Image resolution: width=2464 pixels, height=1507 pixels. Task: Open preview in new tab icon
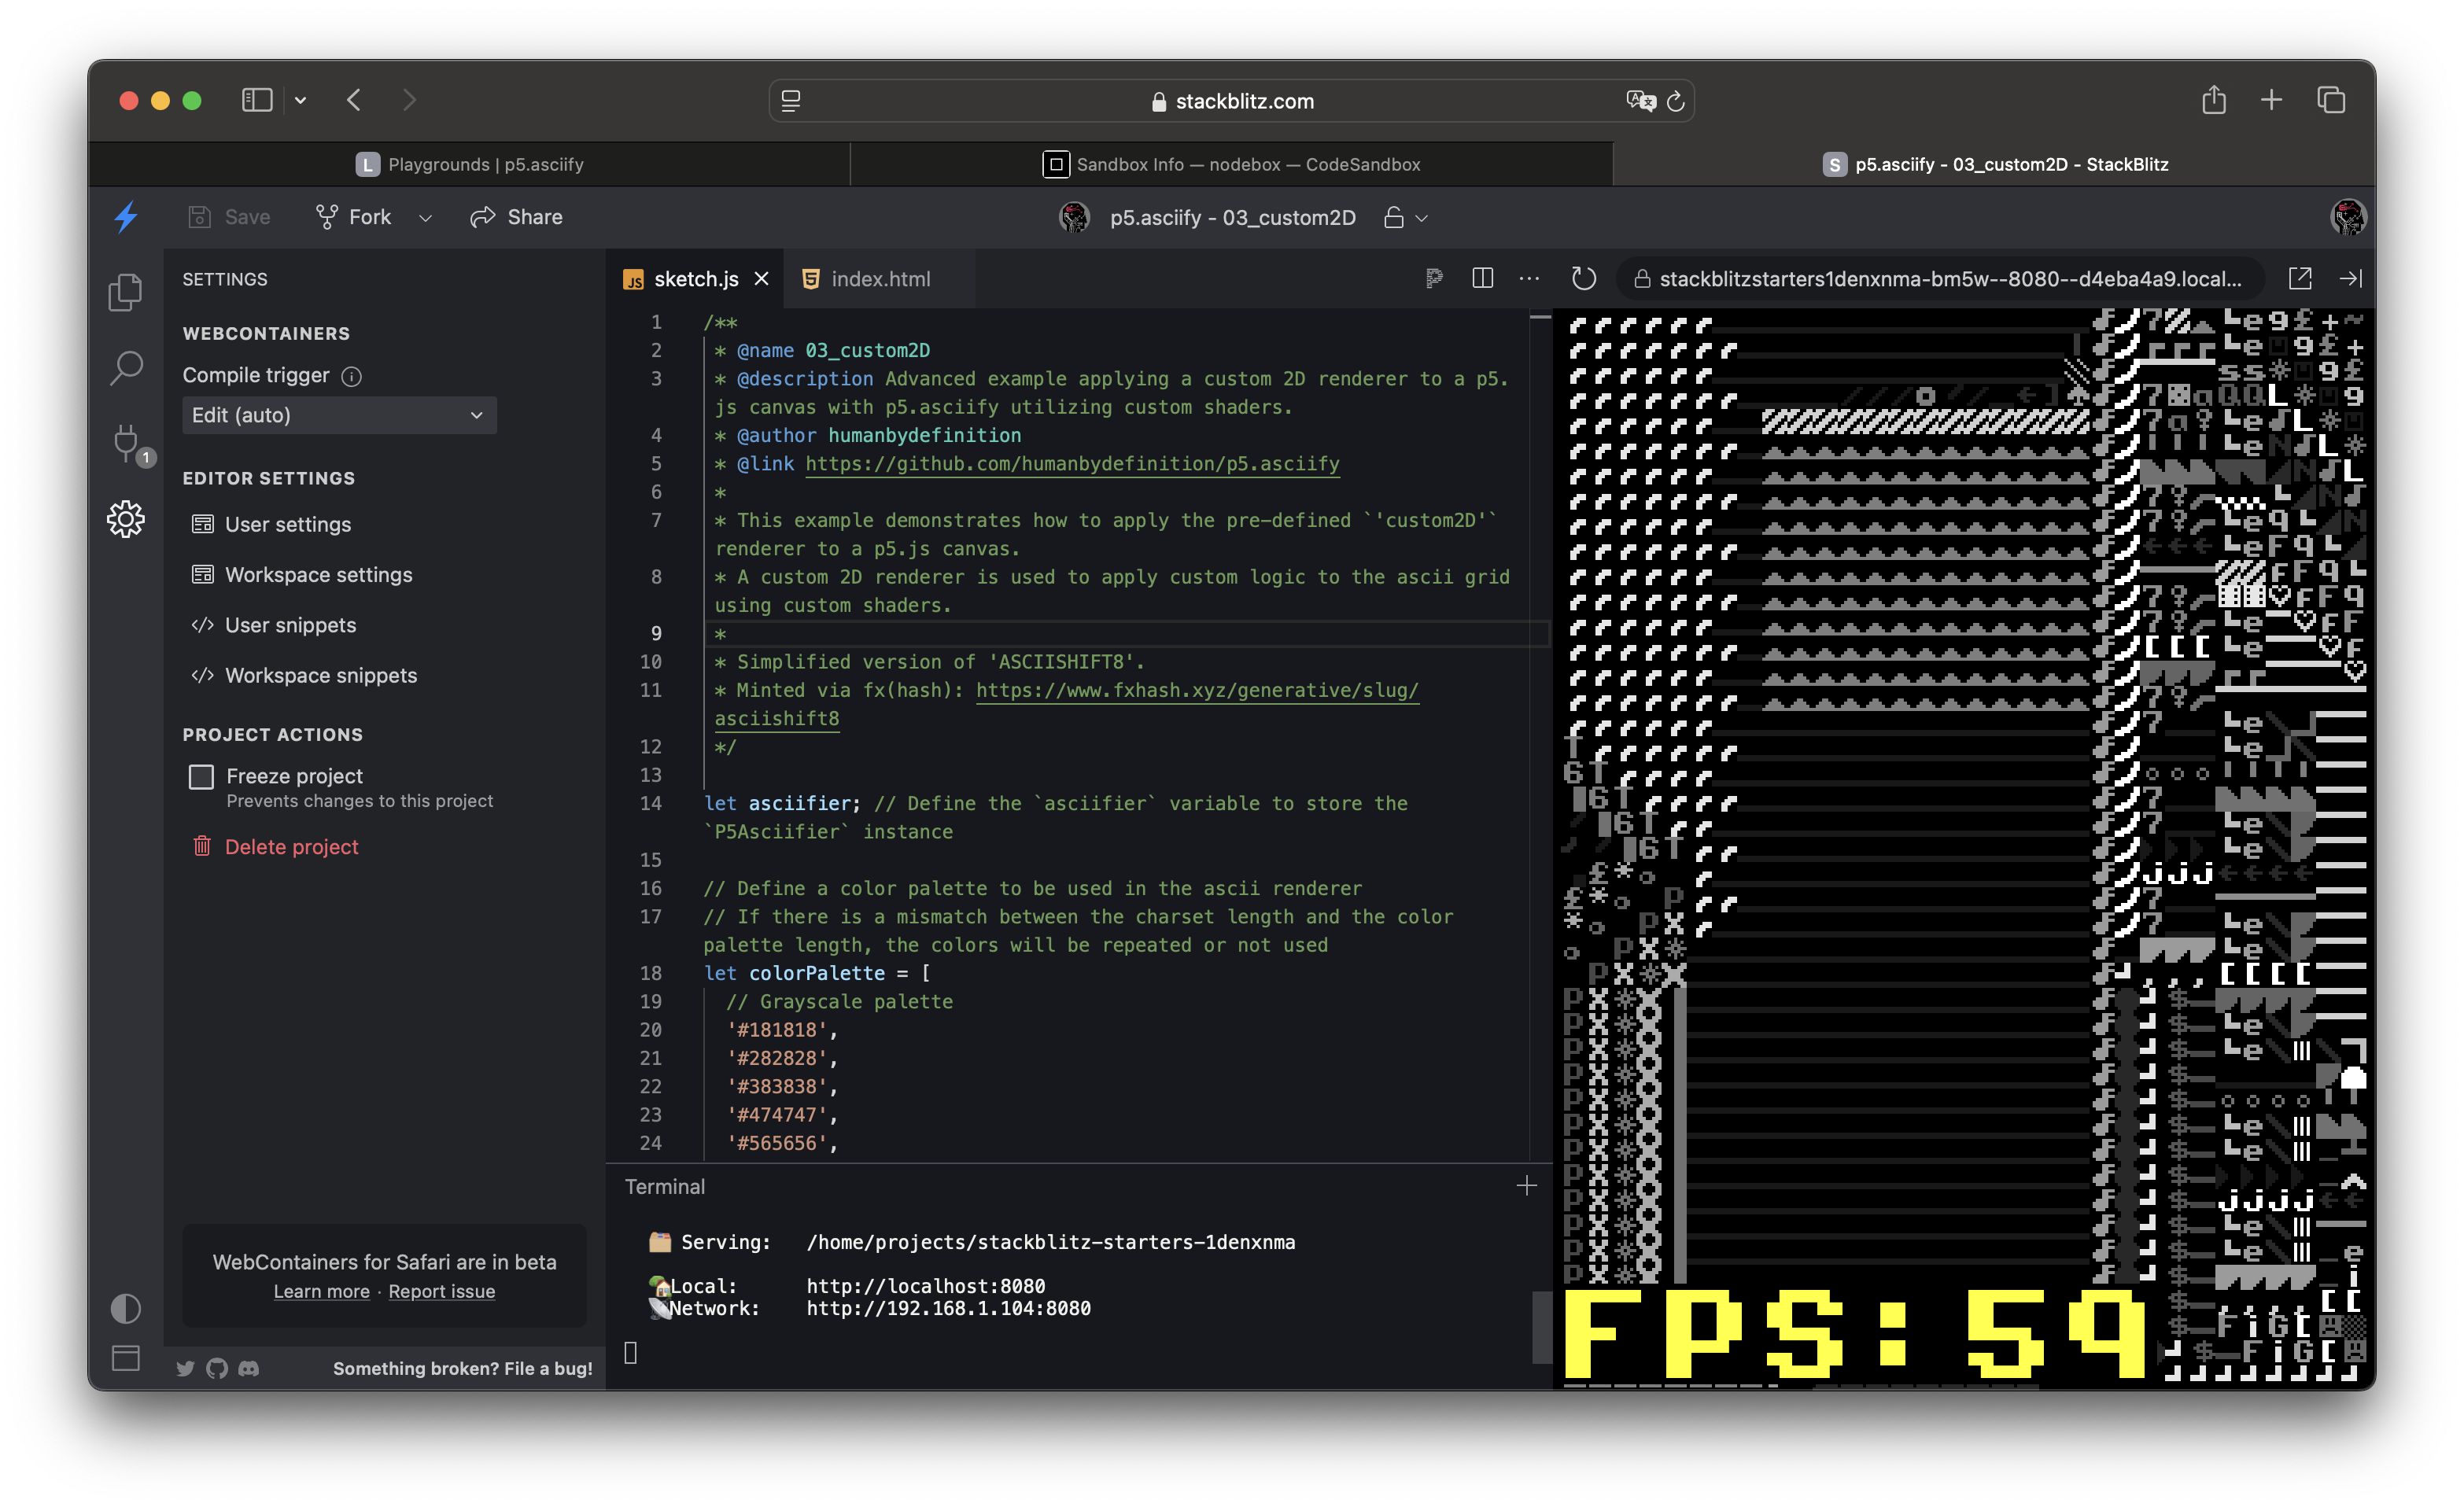click(x=2300, y=278)
